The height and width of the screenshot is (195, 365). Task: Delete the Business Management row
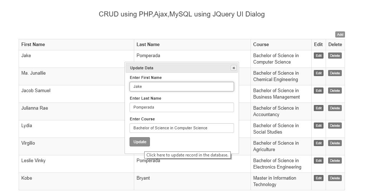[x=335, y=91]
